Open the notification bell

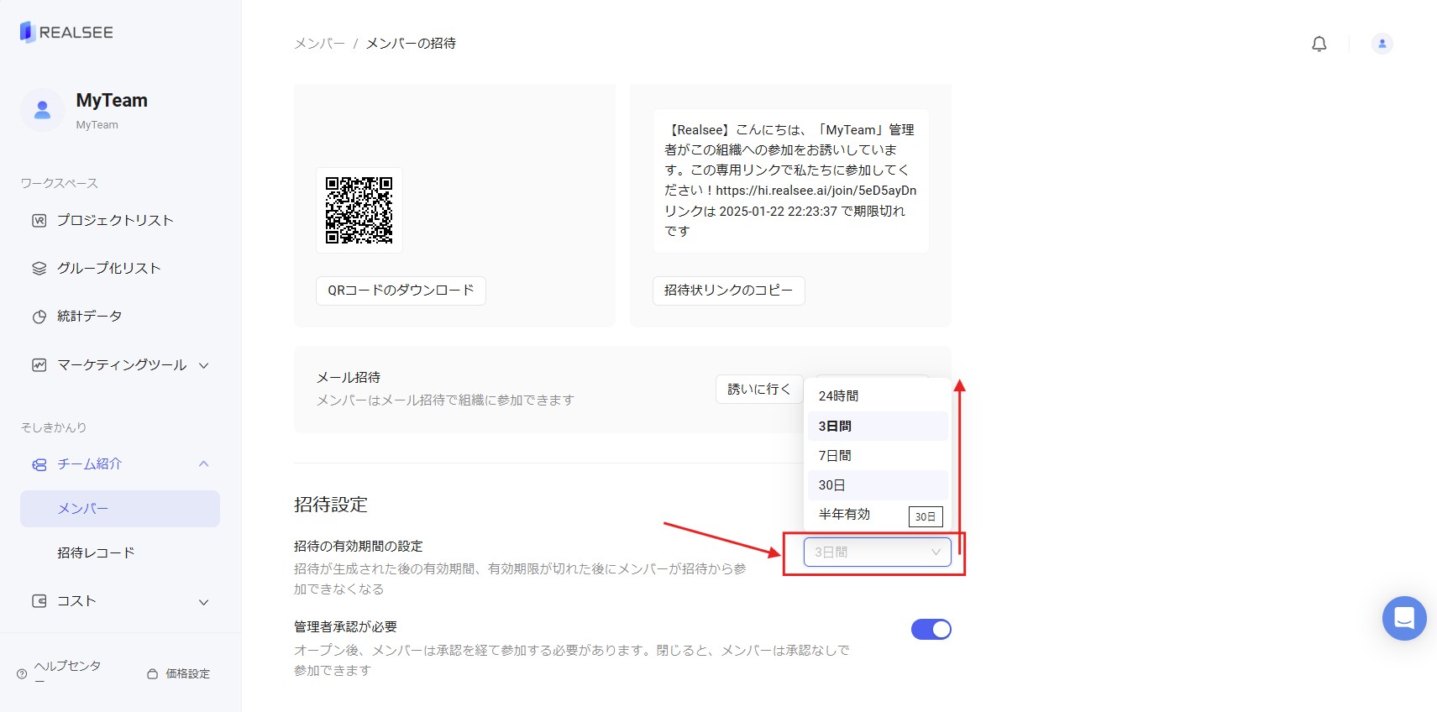click(x=1319, y=44)
